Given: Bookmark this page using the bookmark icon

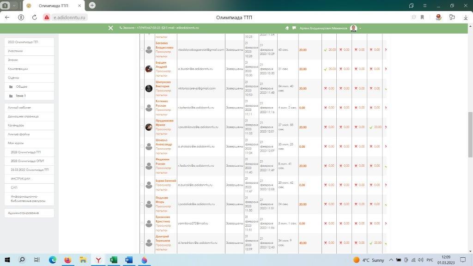Looking at the screenshot, I should (x=422, y=18).
